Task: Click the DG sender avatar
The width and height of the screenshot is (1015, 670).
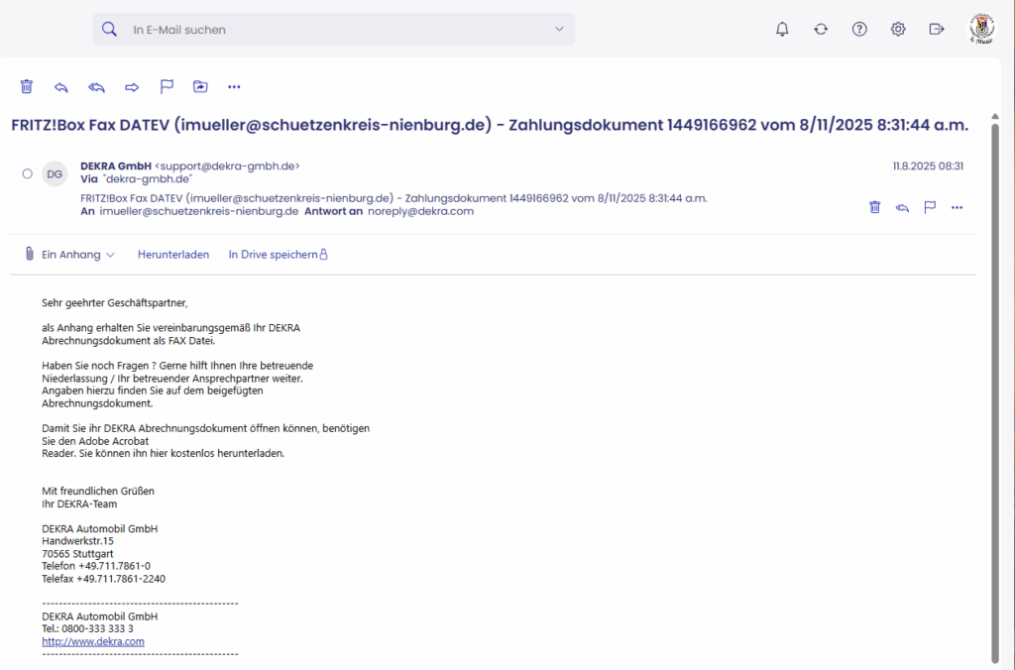Action: (56, 173)
